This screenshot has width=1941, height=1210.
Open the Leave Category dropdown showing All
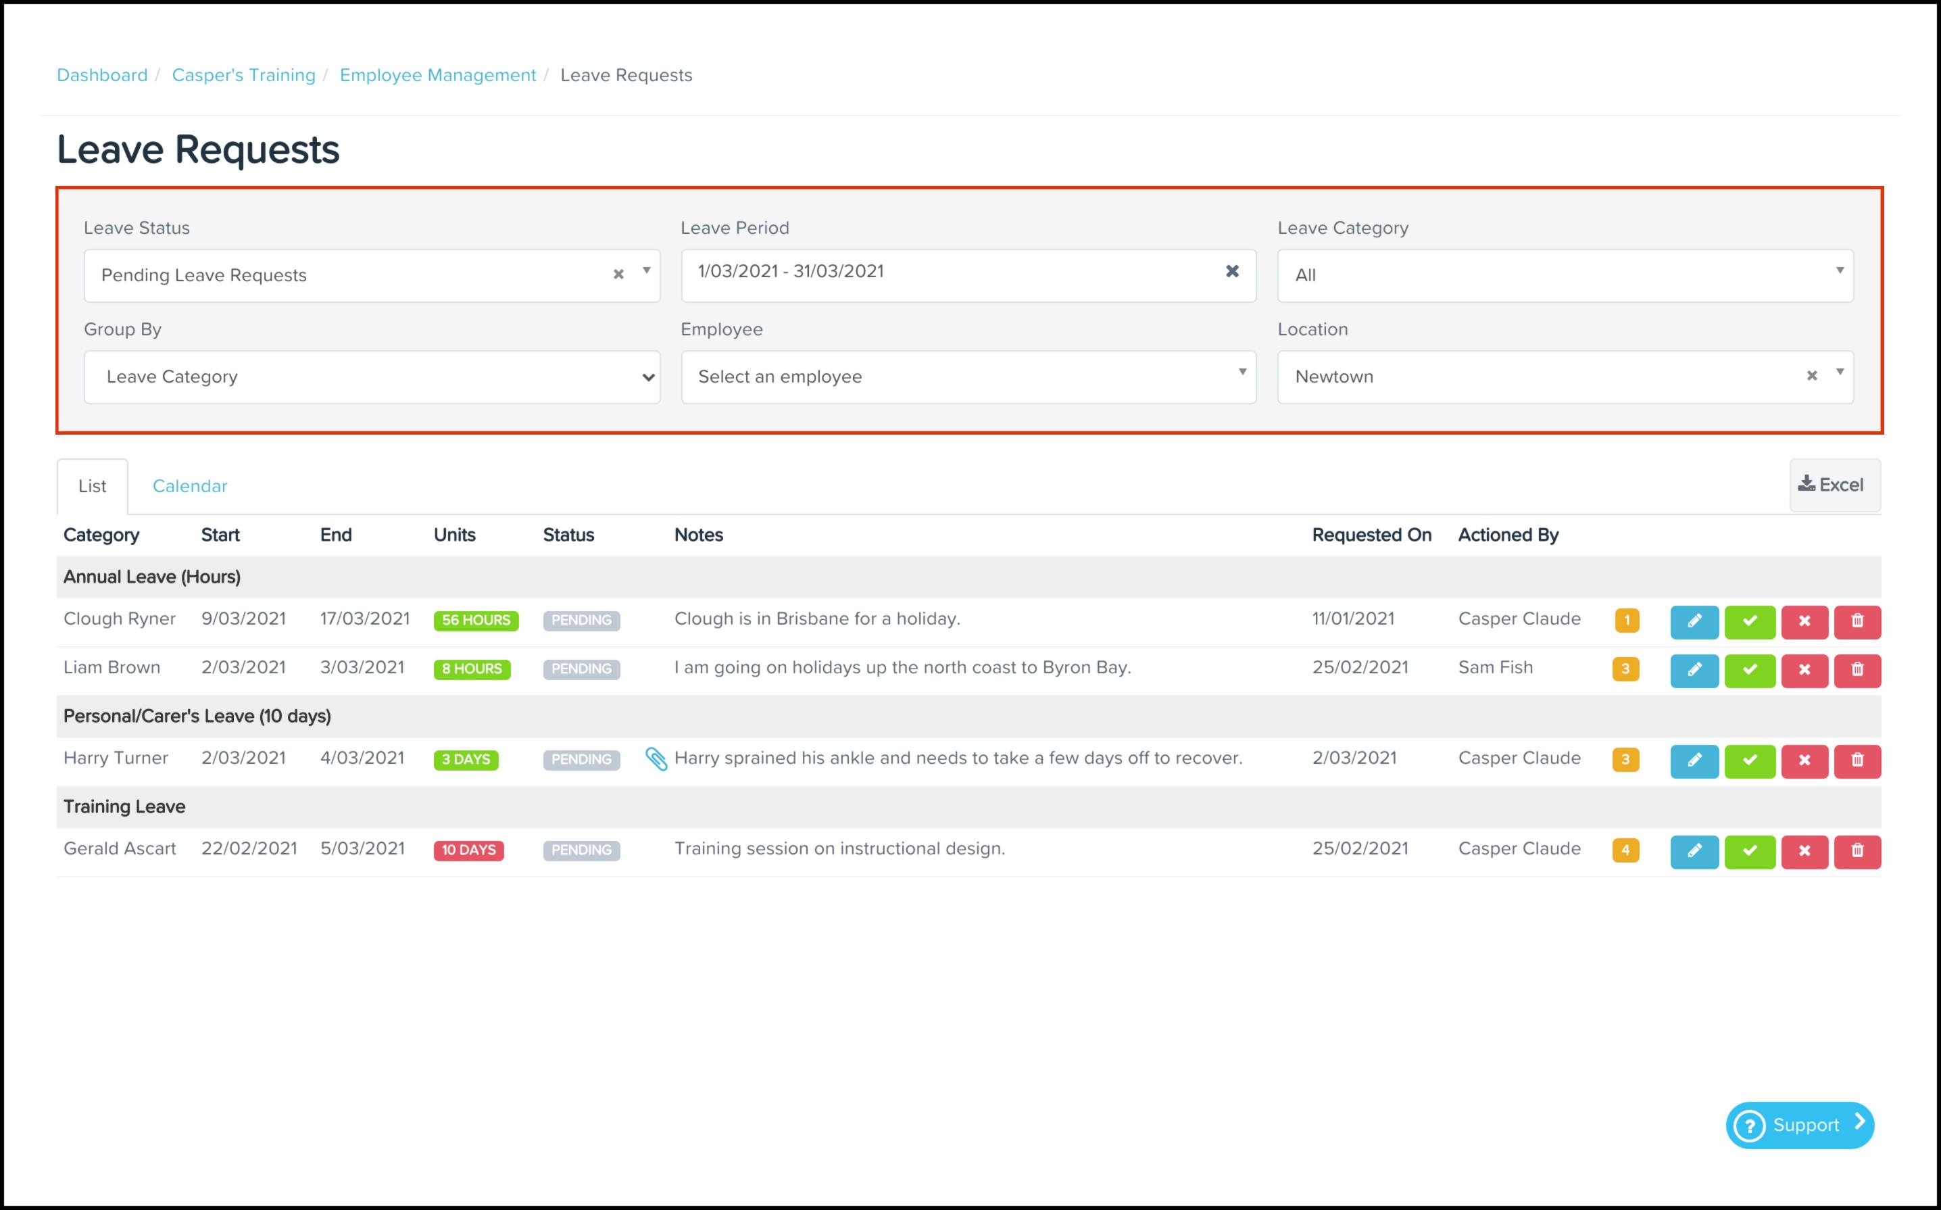pos(1564,275)
